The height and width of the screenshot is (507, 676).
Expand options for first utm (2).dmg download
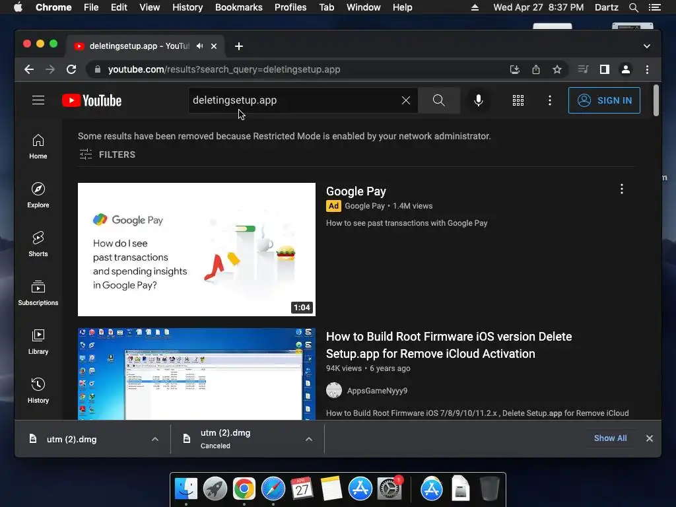pos(154,439)
